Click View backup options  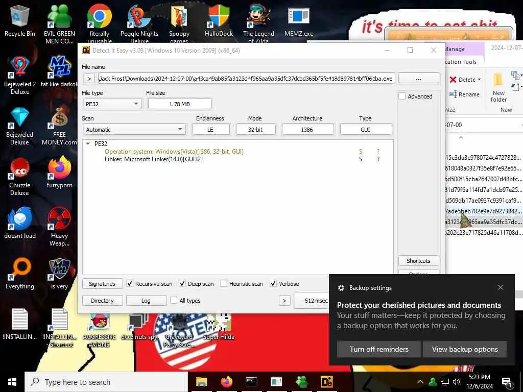tap(465, 349)
